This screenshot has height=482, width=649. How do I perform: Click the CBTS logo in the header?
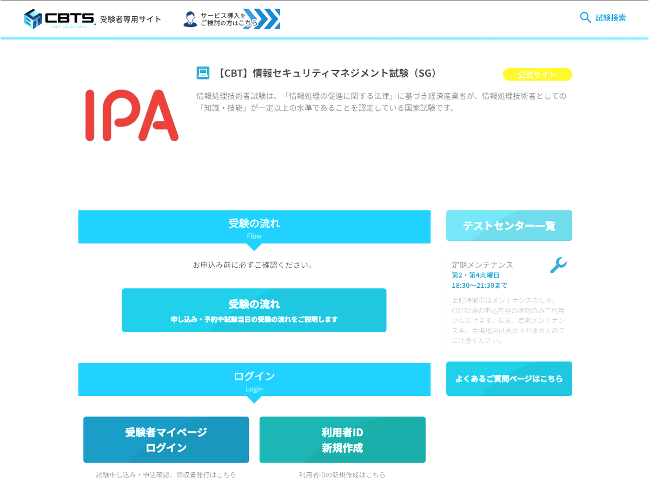59,18
